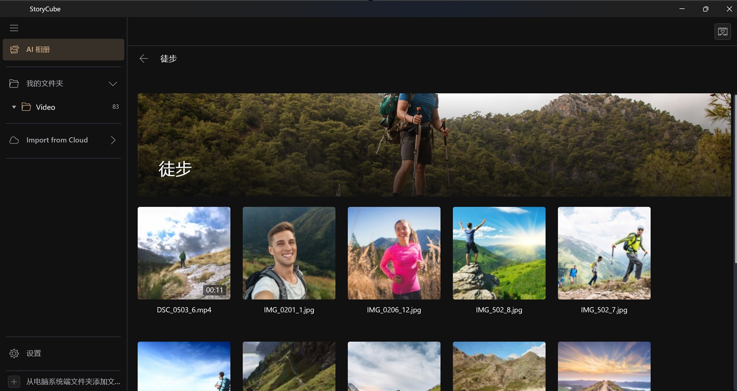This screenshot has height=391, width=737.
Task: Open Import from Cloud
Action: [x=63, y=140]
